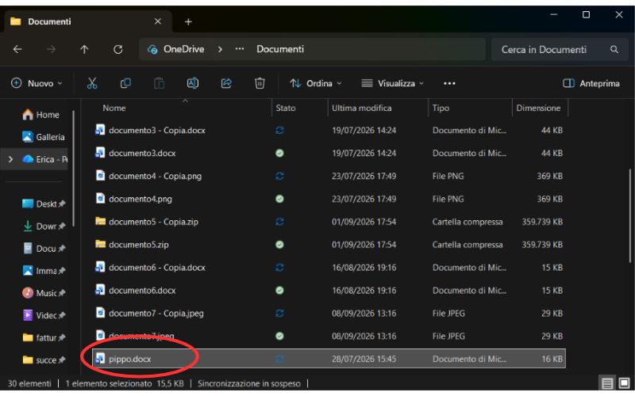The height and width of the screenshot is (396, 635).
Task: Open the pinned Desktop folder
Action: [x=44, y=204]
